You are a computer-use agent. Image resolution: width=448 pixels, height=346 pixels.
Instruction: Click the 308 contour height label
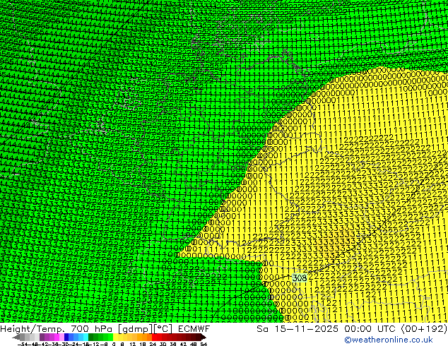pos(300,278)
